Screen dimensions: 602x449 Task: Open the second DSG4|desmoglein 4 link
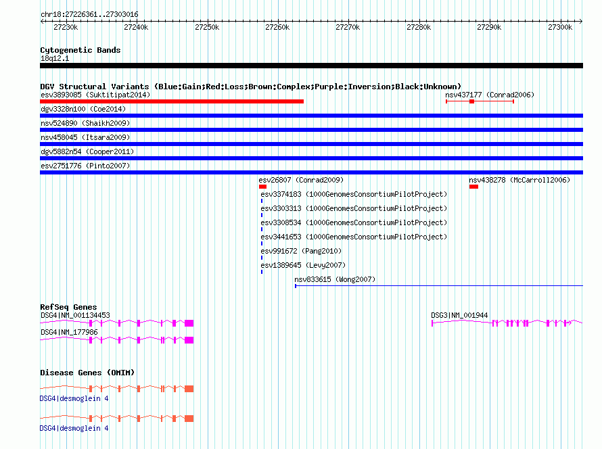coord(74,428)
